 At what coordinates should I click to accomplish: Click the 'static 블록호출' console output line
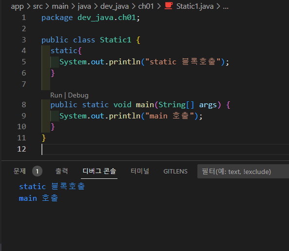[52, 187]
